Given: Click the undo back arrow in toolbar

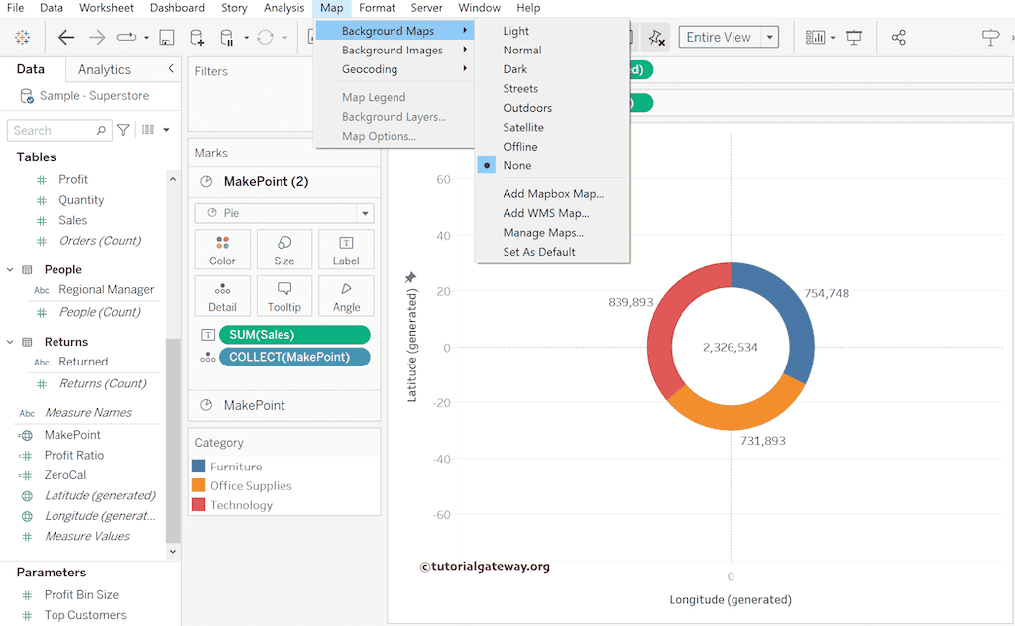Looking at the screenshot, I should [x=66, y=38].
